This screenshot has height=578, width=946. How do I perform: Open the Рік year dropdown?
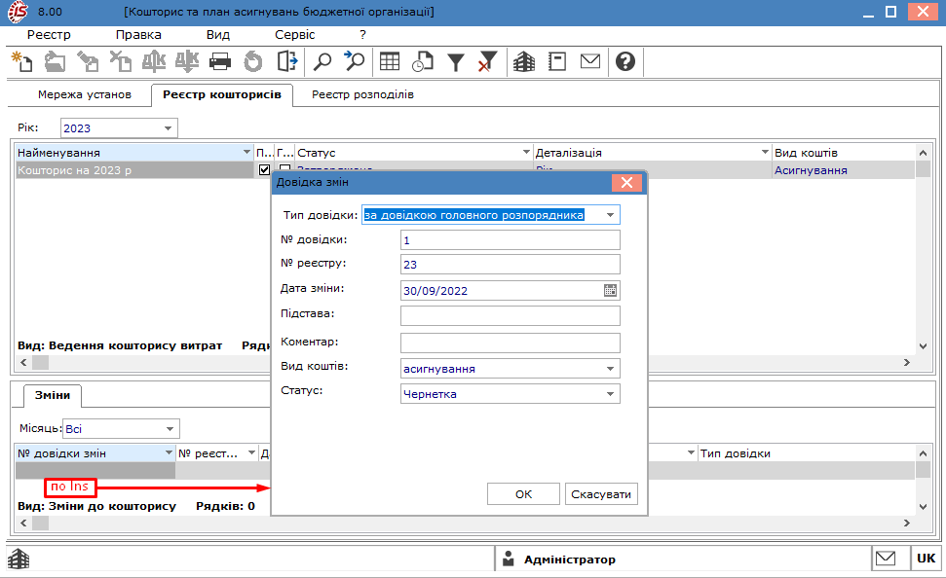click(x=168, y=128)
